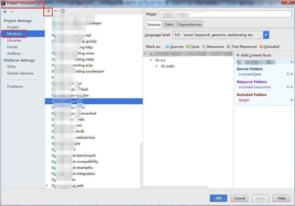The width and height of the screenshot is (295, 206).
Task: Unmark src\main\resources resource folder
Action: coord(292,87)
